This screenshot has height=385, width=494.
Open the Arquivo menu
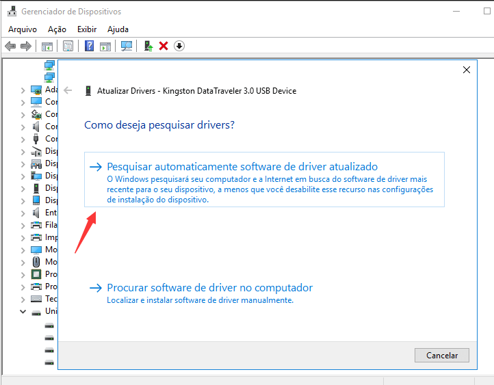pos(23,29)
